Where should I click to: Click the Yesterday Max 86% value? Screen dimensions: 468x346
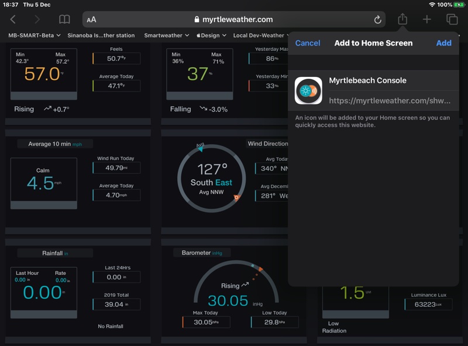pos(268,58)
